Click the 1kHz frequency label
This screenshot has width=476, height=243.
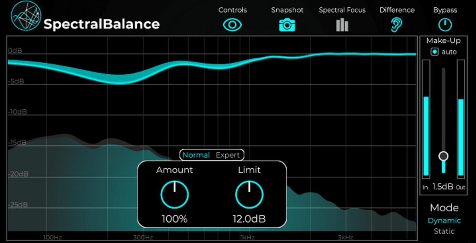(248, 237)
